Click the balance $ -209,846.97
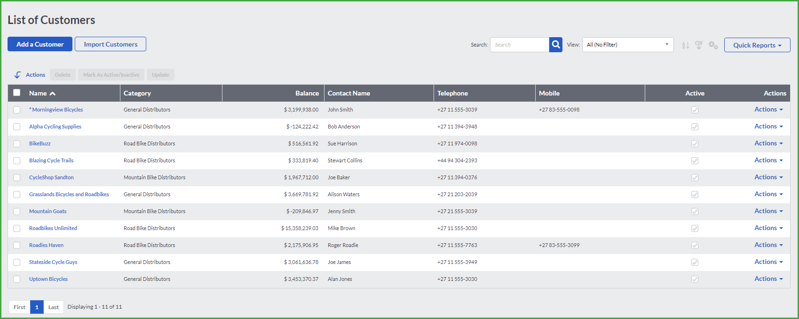Screen dimensions: 799x319 tap(302, 211)
